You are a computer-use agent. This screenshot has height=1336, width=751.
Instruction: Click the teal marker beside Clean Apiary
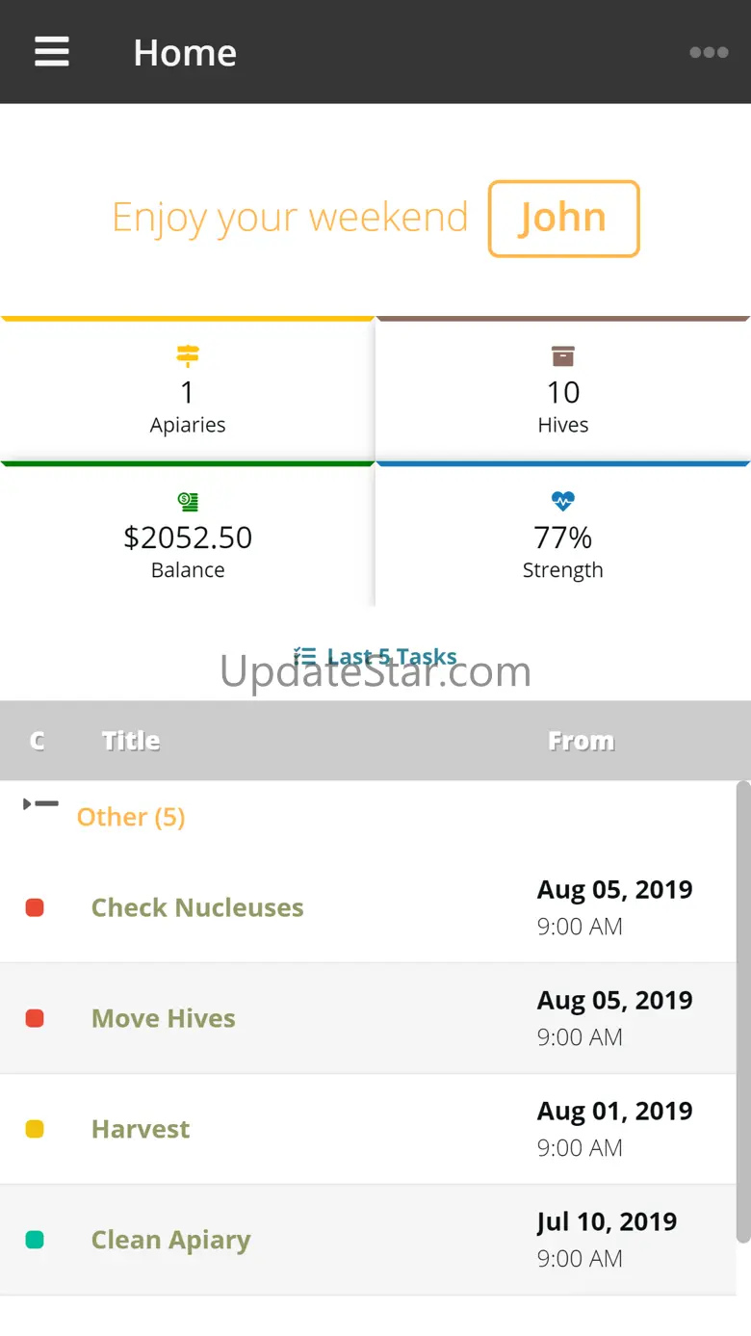35,1240
